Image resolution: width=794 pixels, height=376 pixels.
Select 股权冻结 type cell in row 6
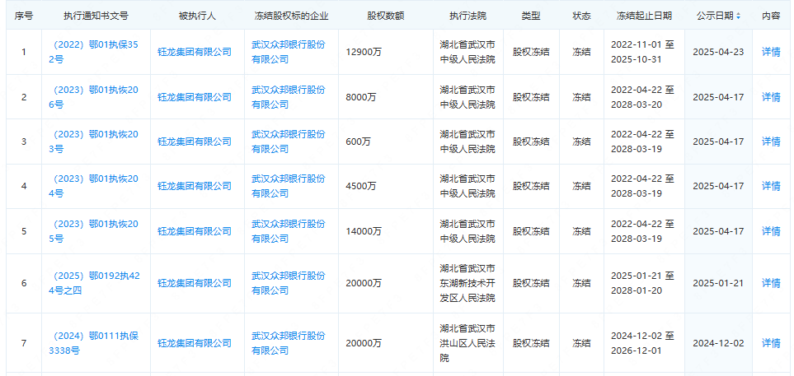tap(531, 283)
